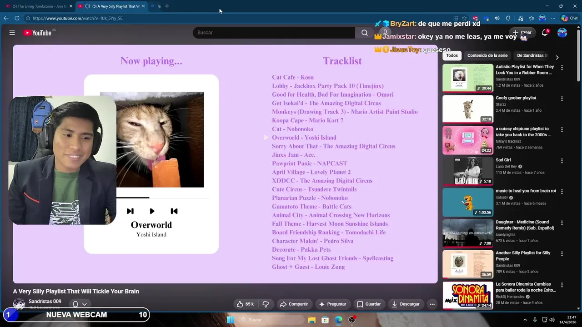Open the Sandristas 009 channel link

(45, 301)
